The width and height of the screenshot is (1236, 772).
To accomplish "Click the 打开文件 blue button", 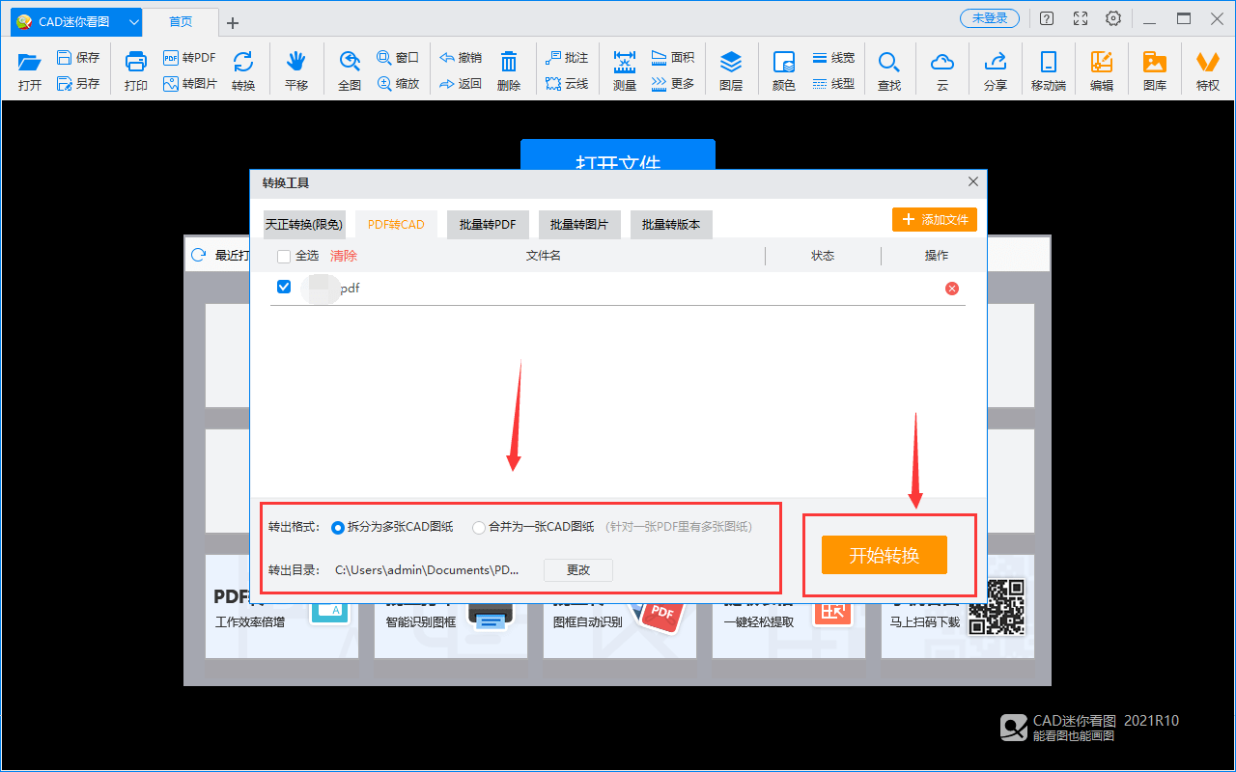I will pos(618,154).
